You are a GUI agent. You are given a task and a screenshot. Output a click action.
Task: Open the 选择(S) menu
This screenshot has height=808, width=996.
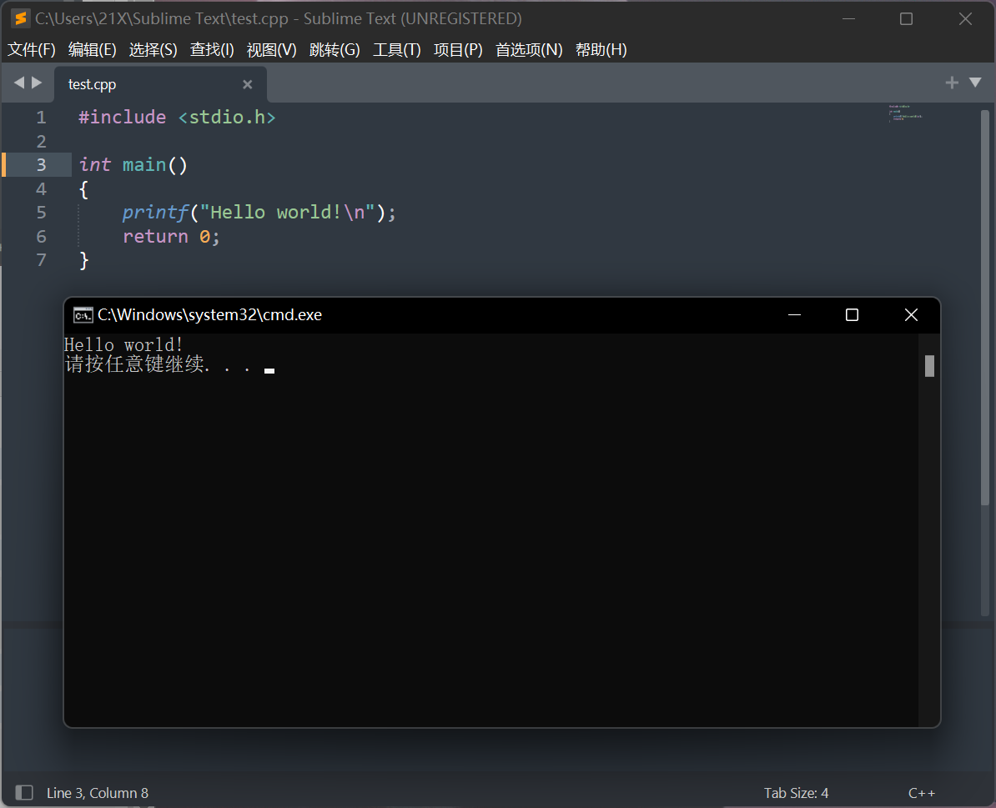coord(153,50)
